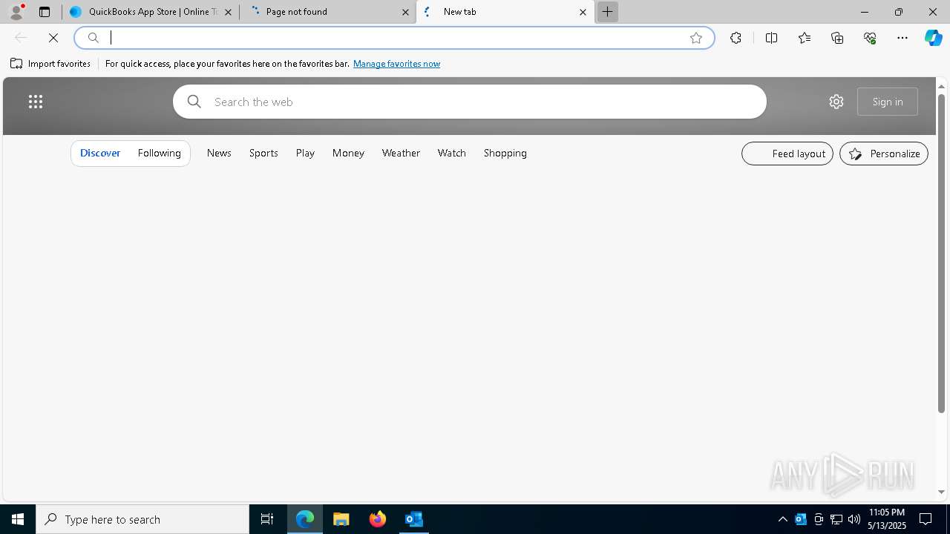Open a new tab with plus button
The height and width of the screenshot is (534, 950).
(607, 12)
